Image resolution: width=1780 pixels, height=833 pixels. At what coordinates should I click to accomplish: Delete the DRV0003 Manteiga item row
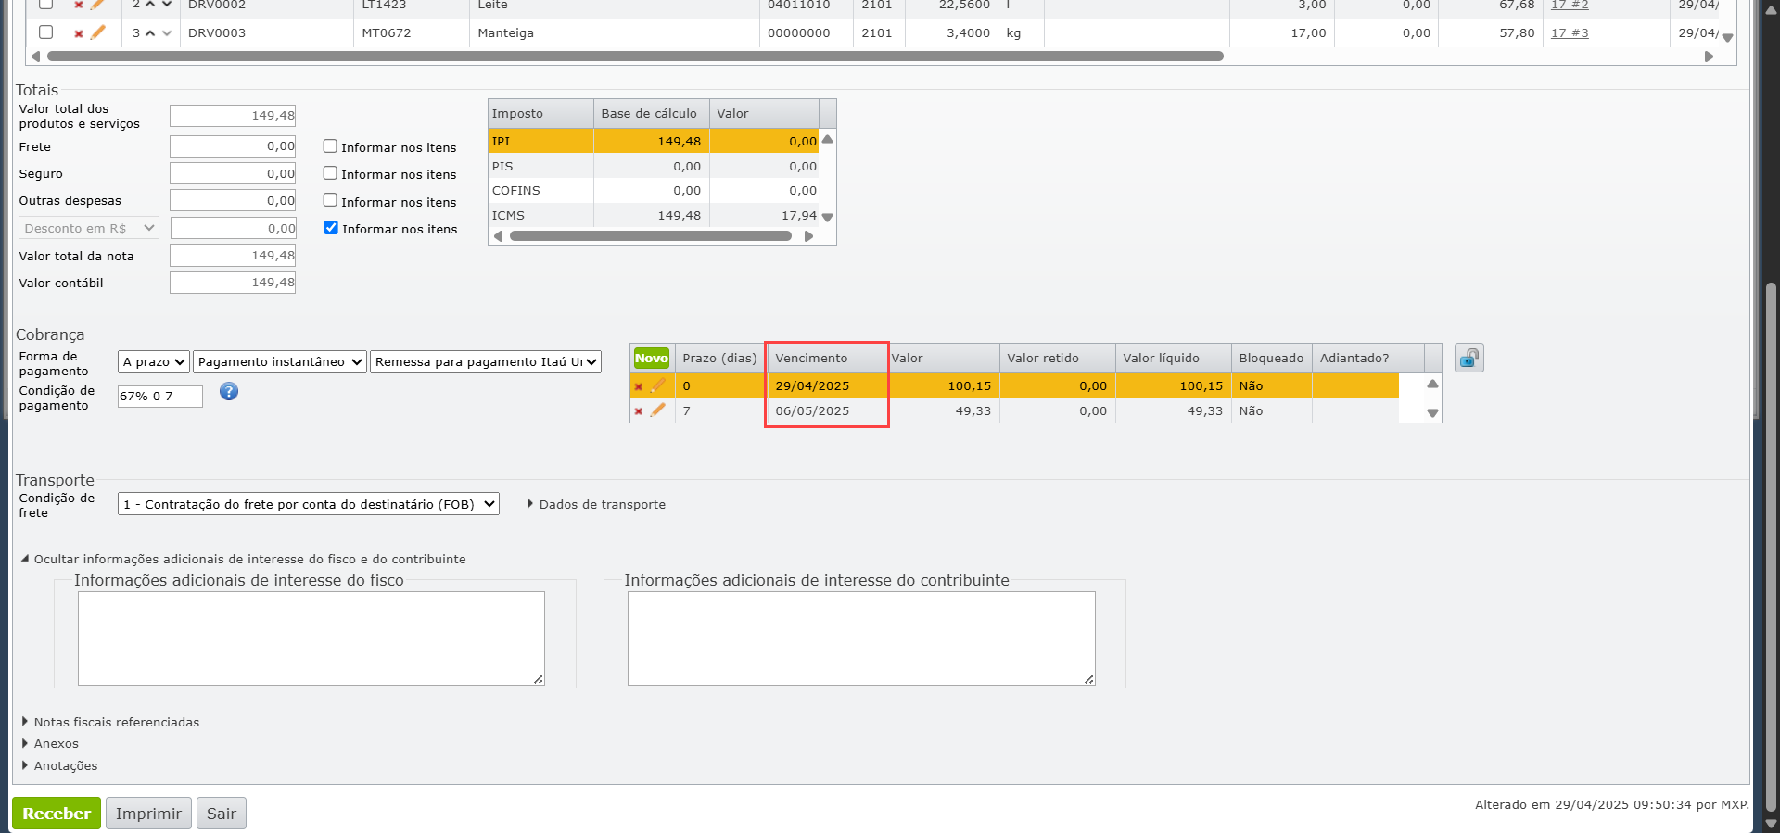(x=79, y=33)
